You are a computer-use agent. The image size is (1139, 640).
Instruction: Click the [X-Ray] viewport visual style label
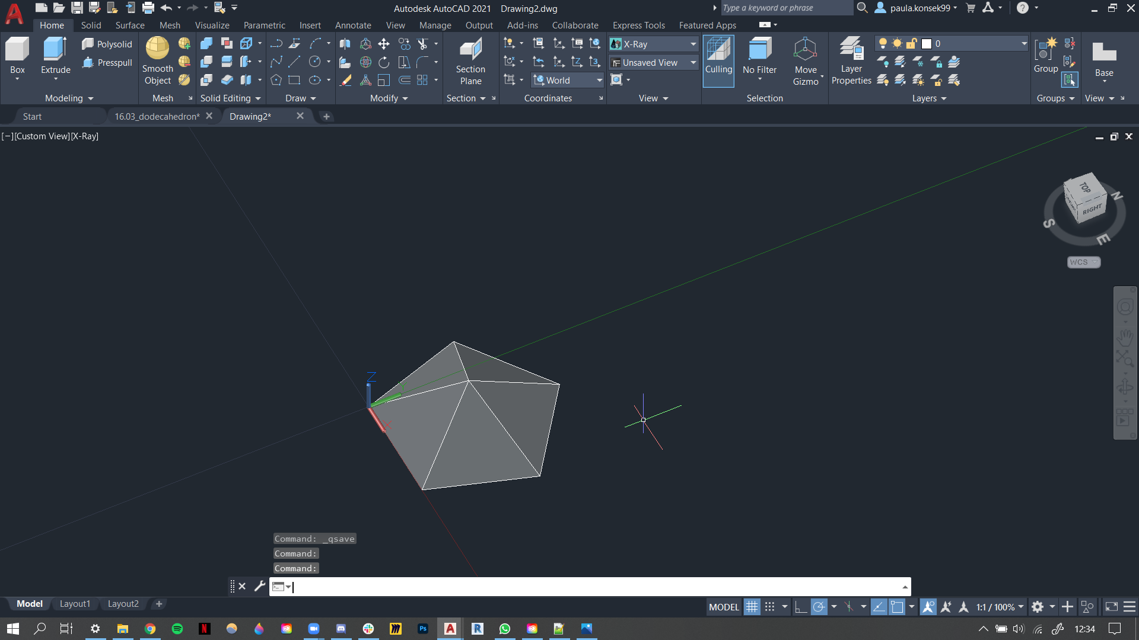point(85,136)
